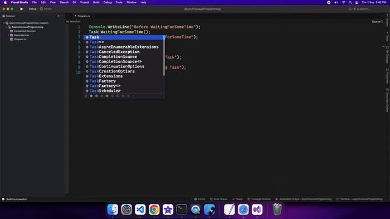
Task: Expand the Dependencies folder
Action: coord(9,35)
